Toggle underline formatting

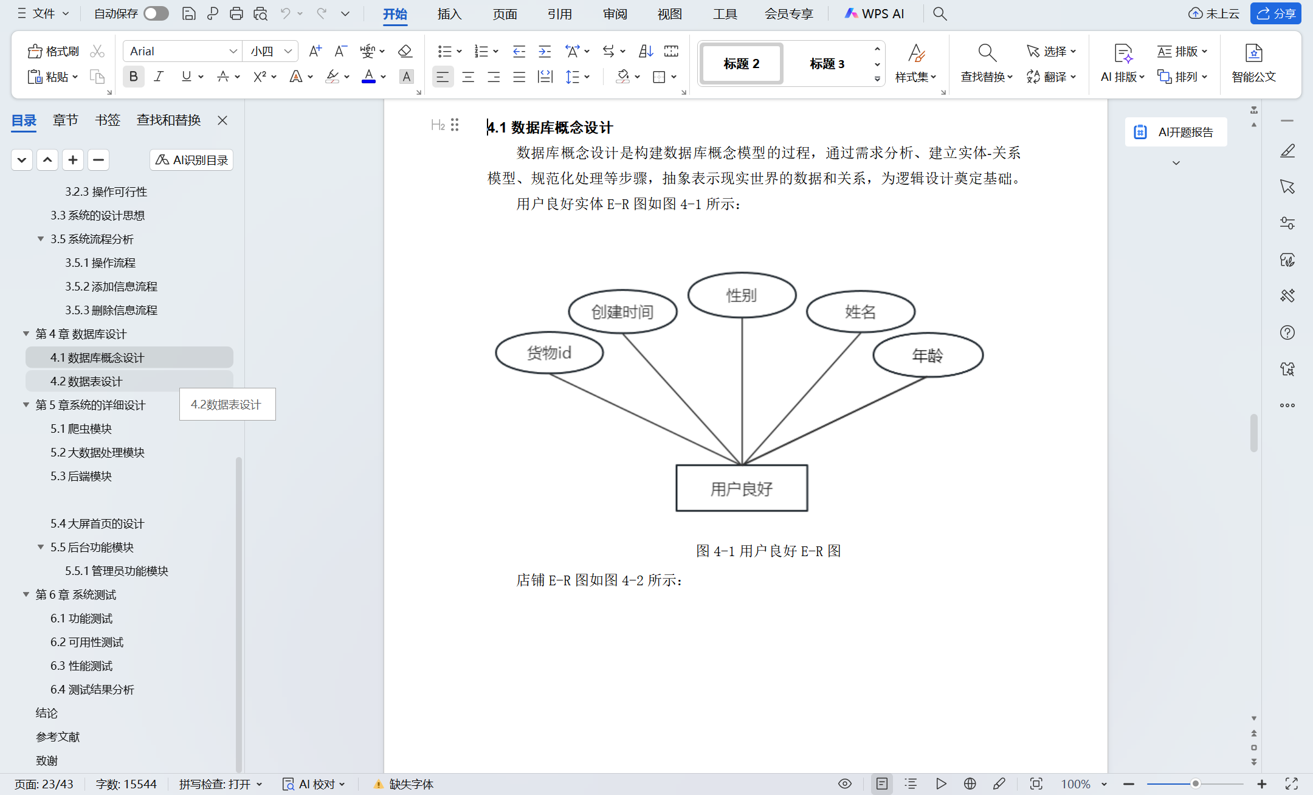coord(186,77)
